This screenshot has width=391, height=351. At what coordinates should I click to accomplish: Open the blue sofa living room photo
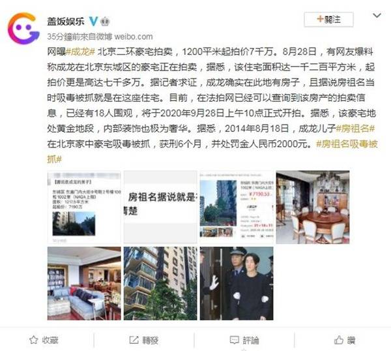click(x=84, y=283)
